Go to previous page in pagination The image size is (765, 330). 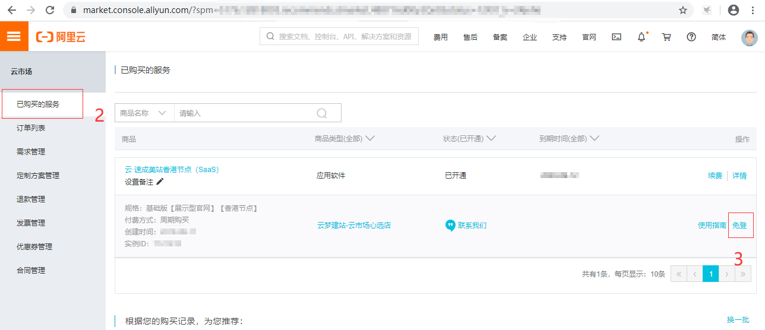[694, 274]
